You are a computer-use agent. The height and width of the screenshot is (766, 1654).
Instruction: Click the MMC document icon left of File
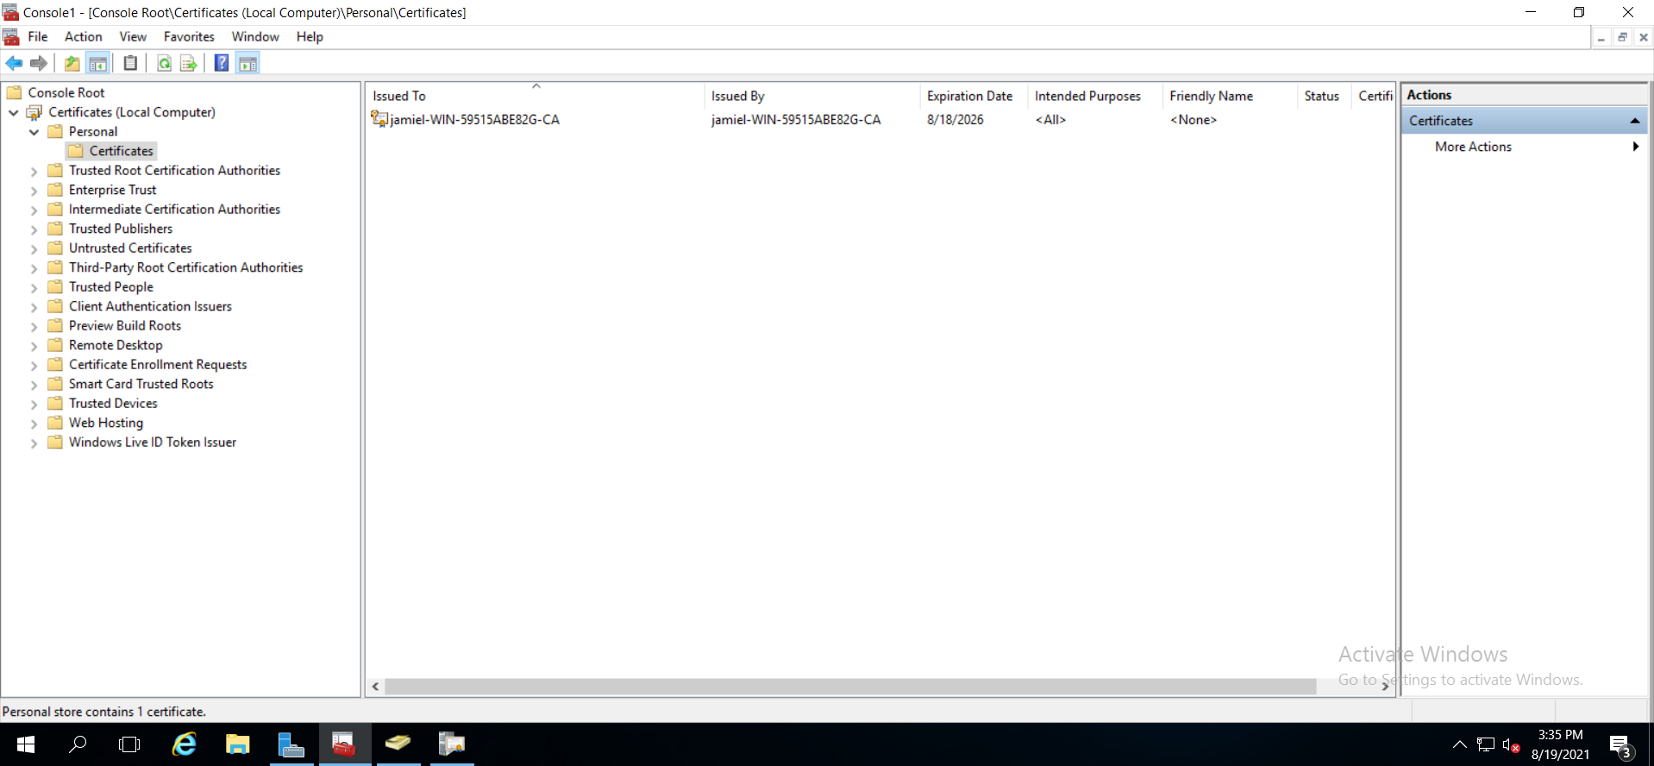[x=11, y=36]
